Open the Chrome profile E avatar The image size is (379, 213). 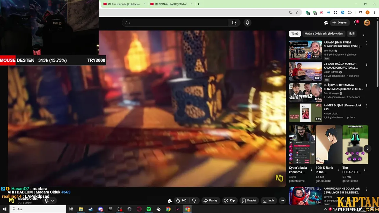[x=367, y=12]
